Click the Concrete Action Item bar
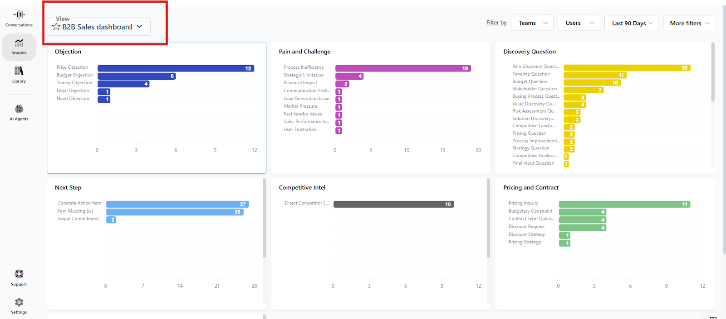This screenshot has height=319, width=726. (x=177, y=205)
